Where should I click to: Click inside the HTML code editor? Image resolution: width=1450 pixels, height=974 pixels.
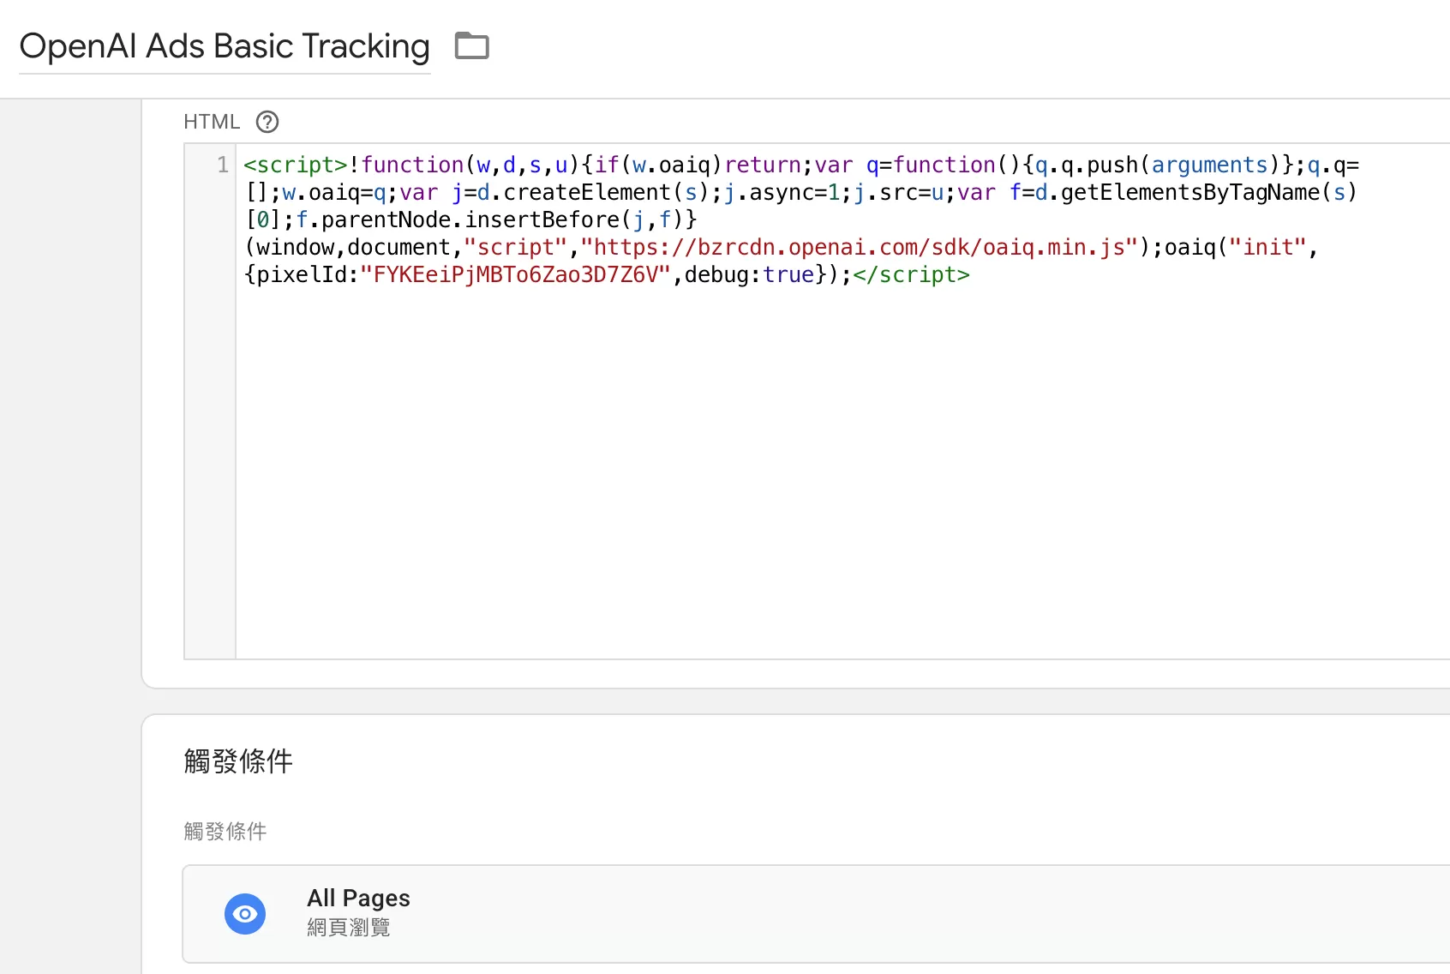point(842,401)
